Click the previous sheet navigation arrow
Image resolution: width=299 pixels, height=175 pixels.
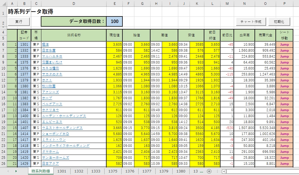tap(8, 171)
